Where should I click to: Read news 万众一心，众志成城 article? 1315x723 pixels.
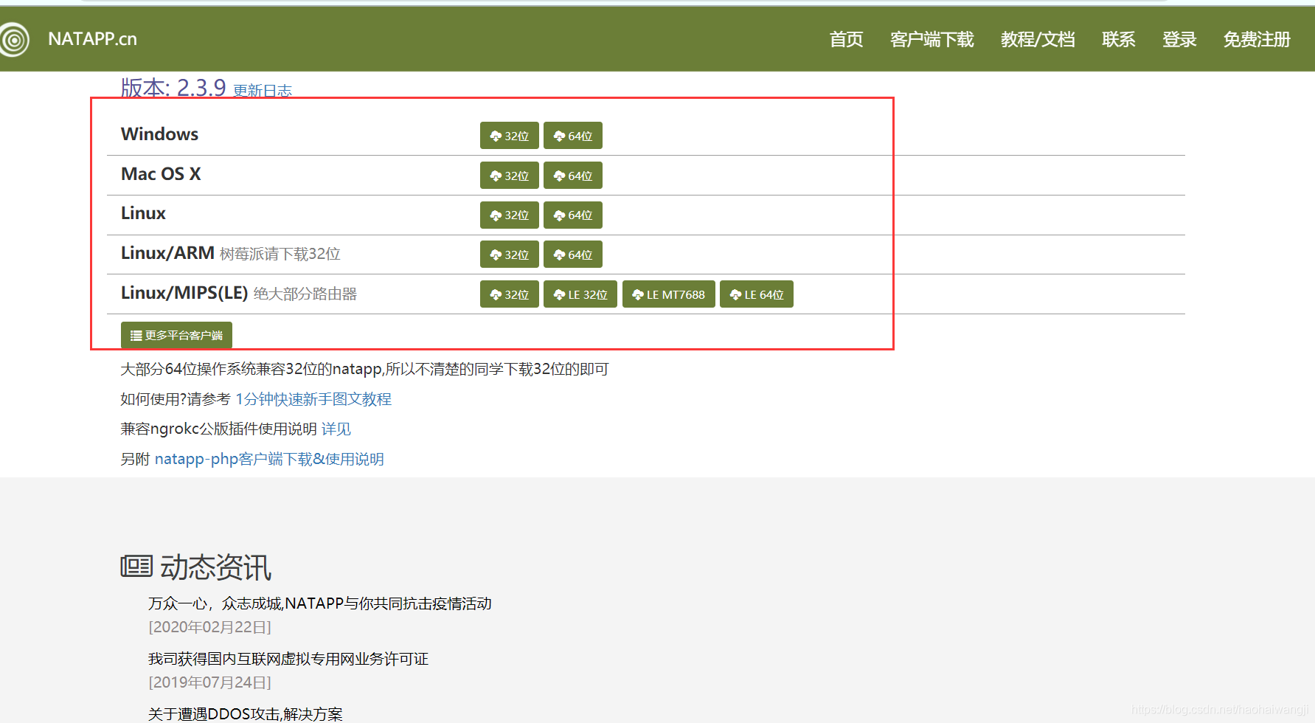[320, 603]
